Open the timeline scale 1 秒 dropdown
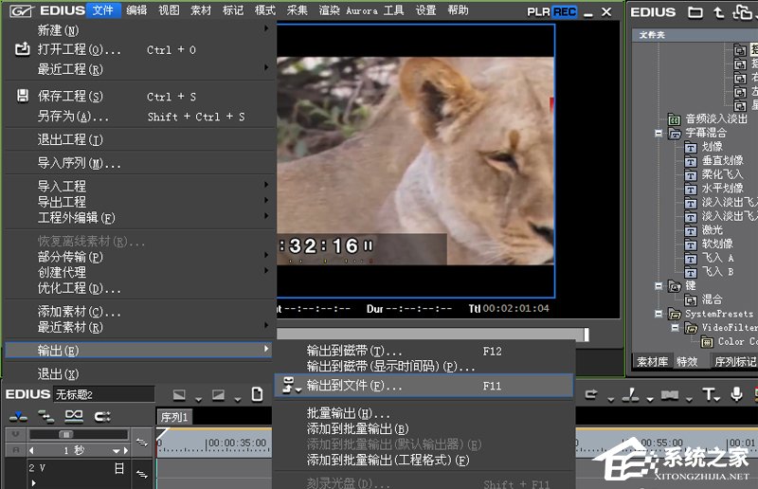Image resolution: width=758 pixels, height=489 pixels. 118,451
